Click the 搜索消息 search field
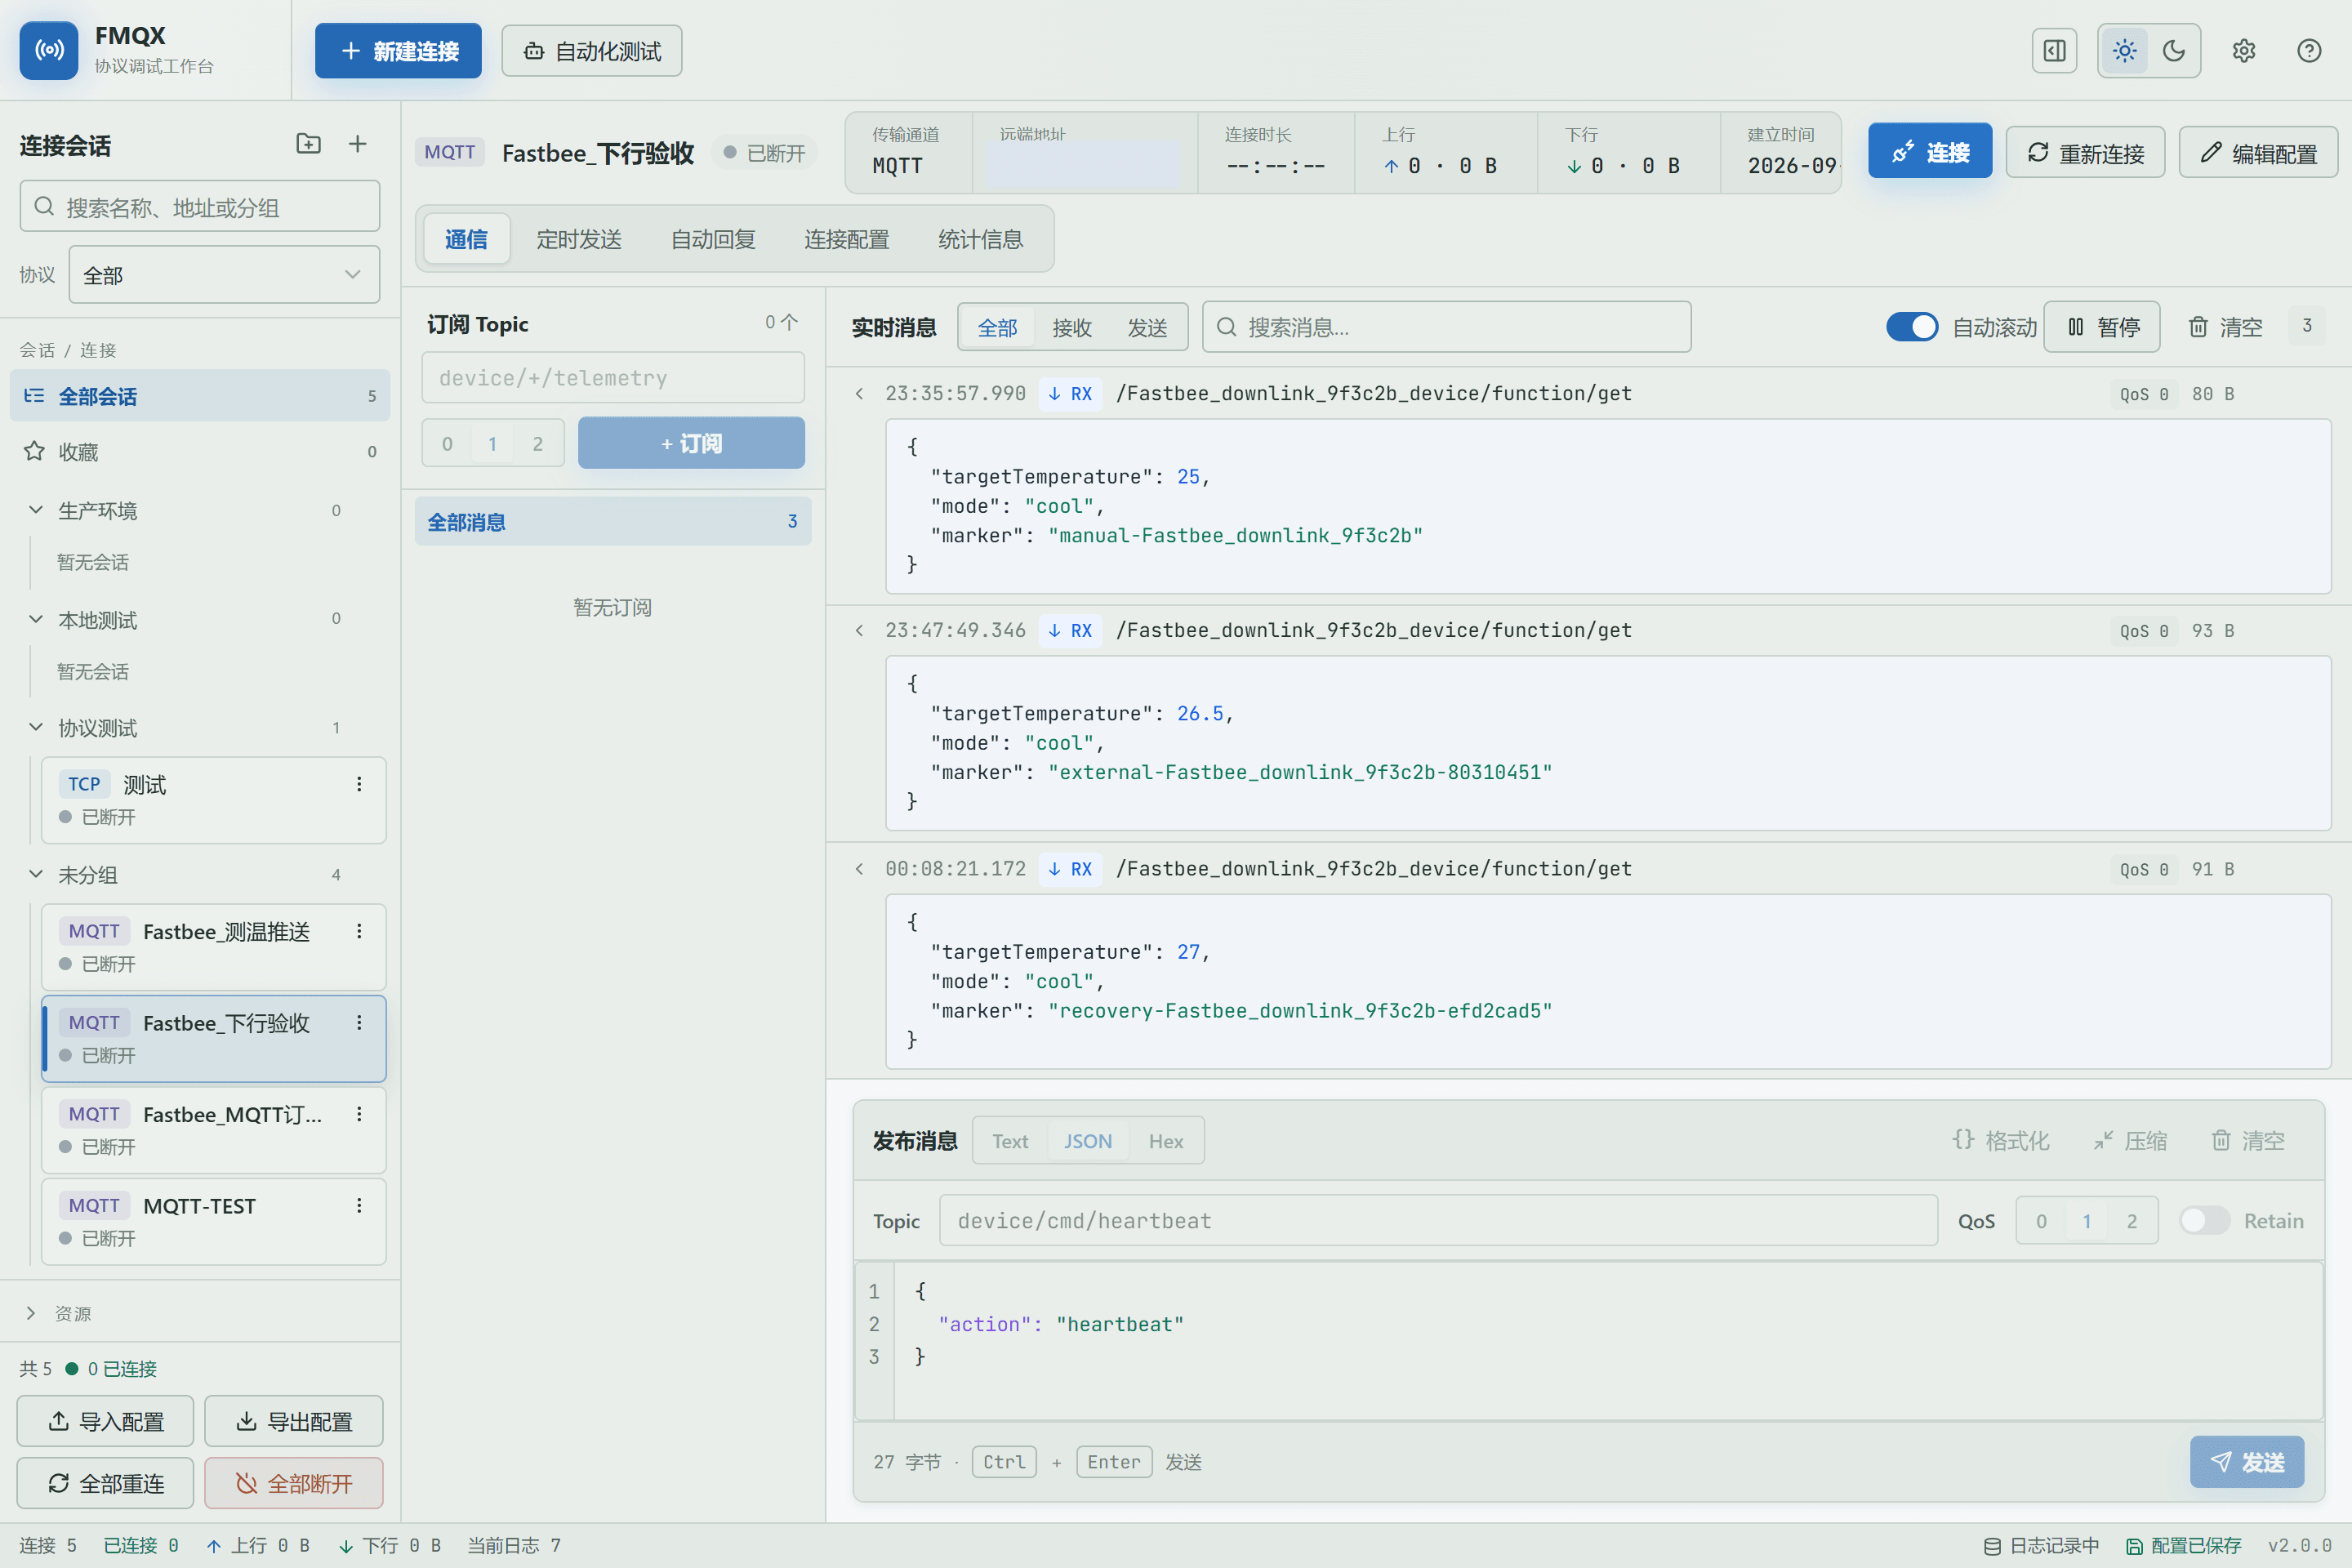The width and height of the screenshot is (2352, 1568). click(1446, 327)
